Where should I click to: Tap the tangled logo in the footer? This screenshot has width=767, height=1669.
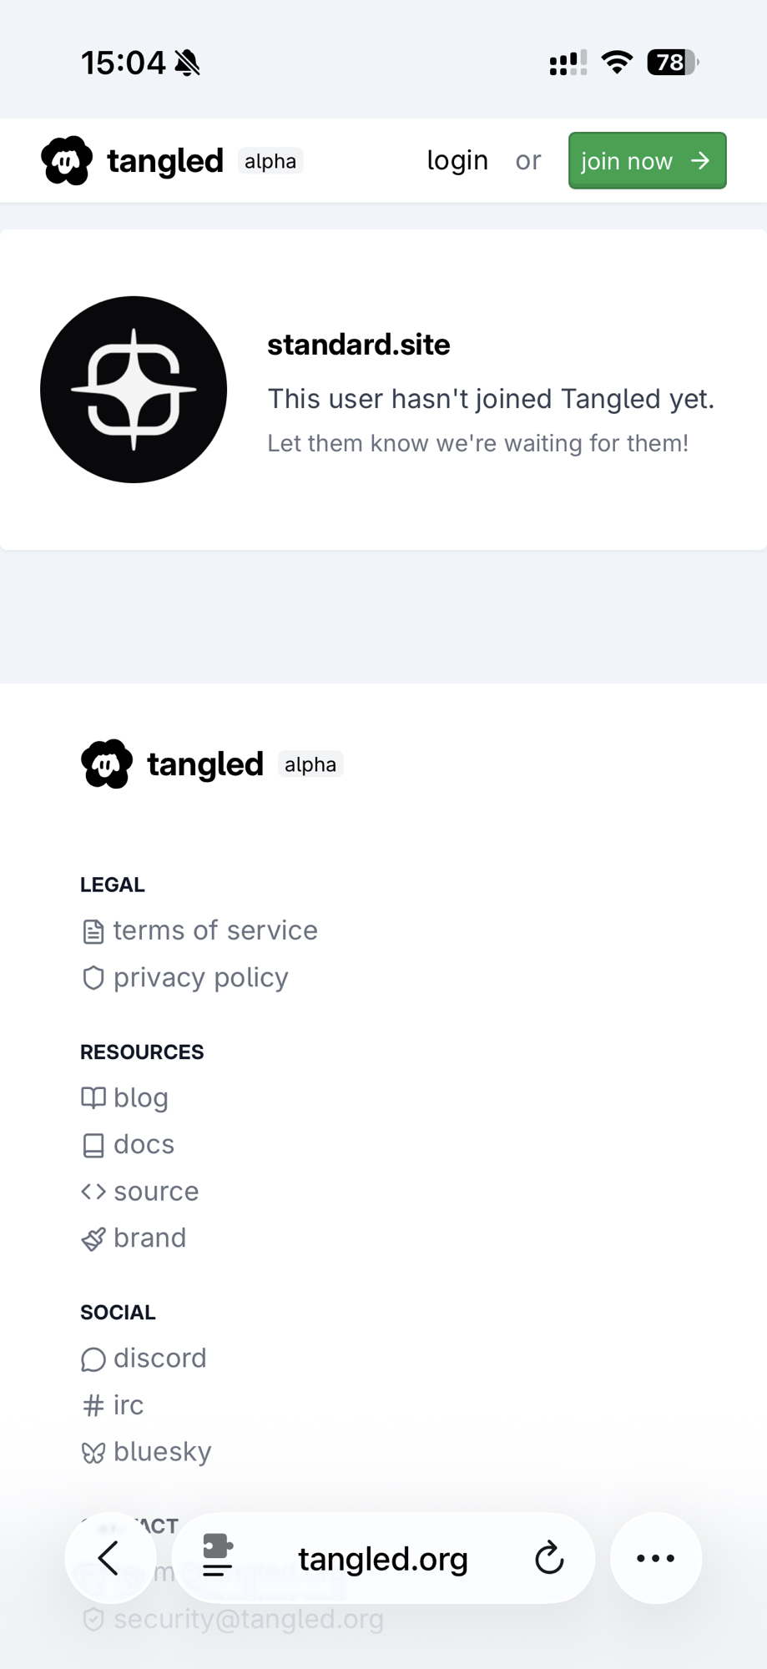click(x=107, y=764)
